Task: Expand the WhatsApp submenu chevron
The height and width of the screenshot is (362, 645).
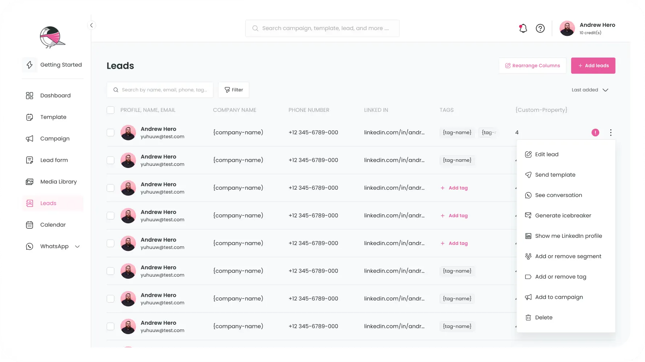Action: pos(77,247)
